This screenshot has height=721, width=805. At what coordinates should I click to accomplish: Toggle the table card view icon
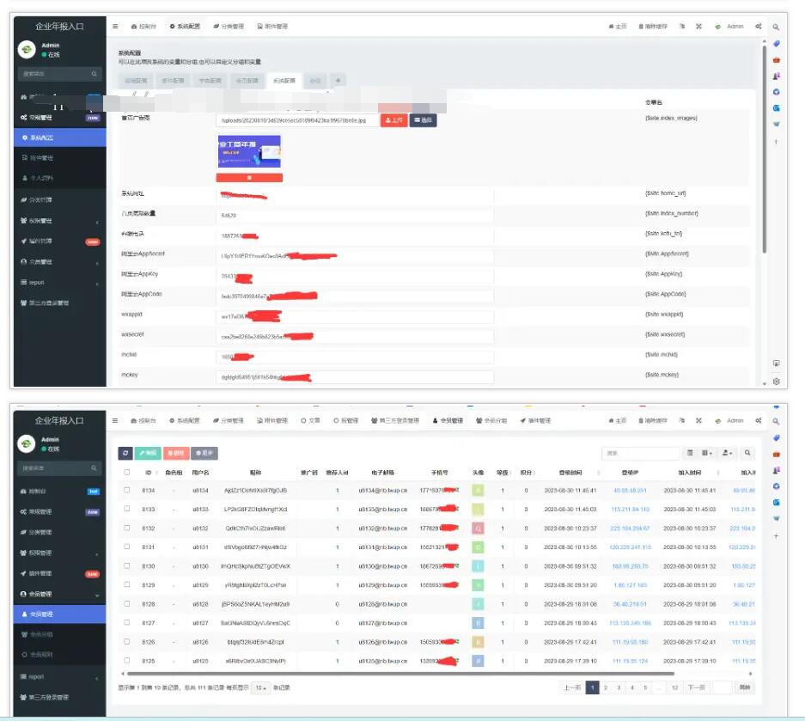coord(690,452)
